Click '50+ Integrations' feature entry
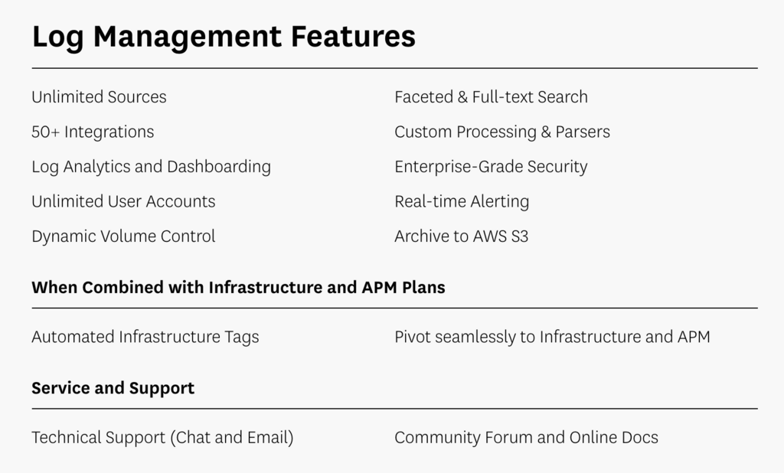Viewport: 784px width, 473px height. point(93,132)
